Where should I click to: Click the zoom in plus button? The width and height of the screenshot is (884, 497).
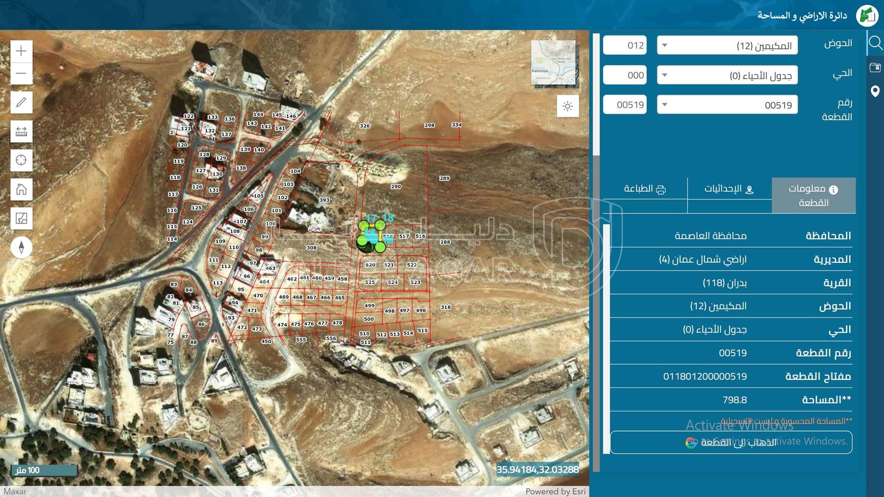pos(21,51)
